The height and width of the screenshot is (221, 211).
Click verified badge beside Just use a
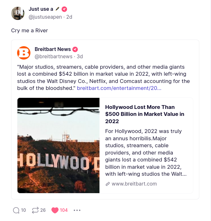click(64, 9)
